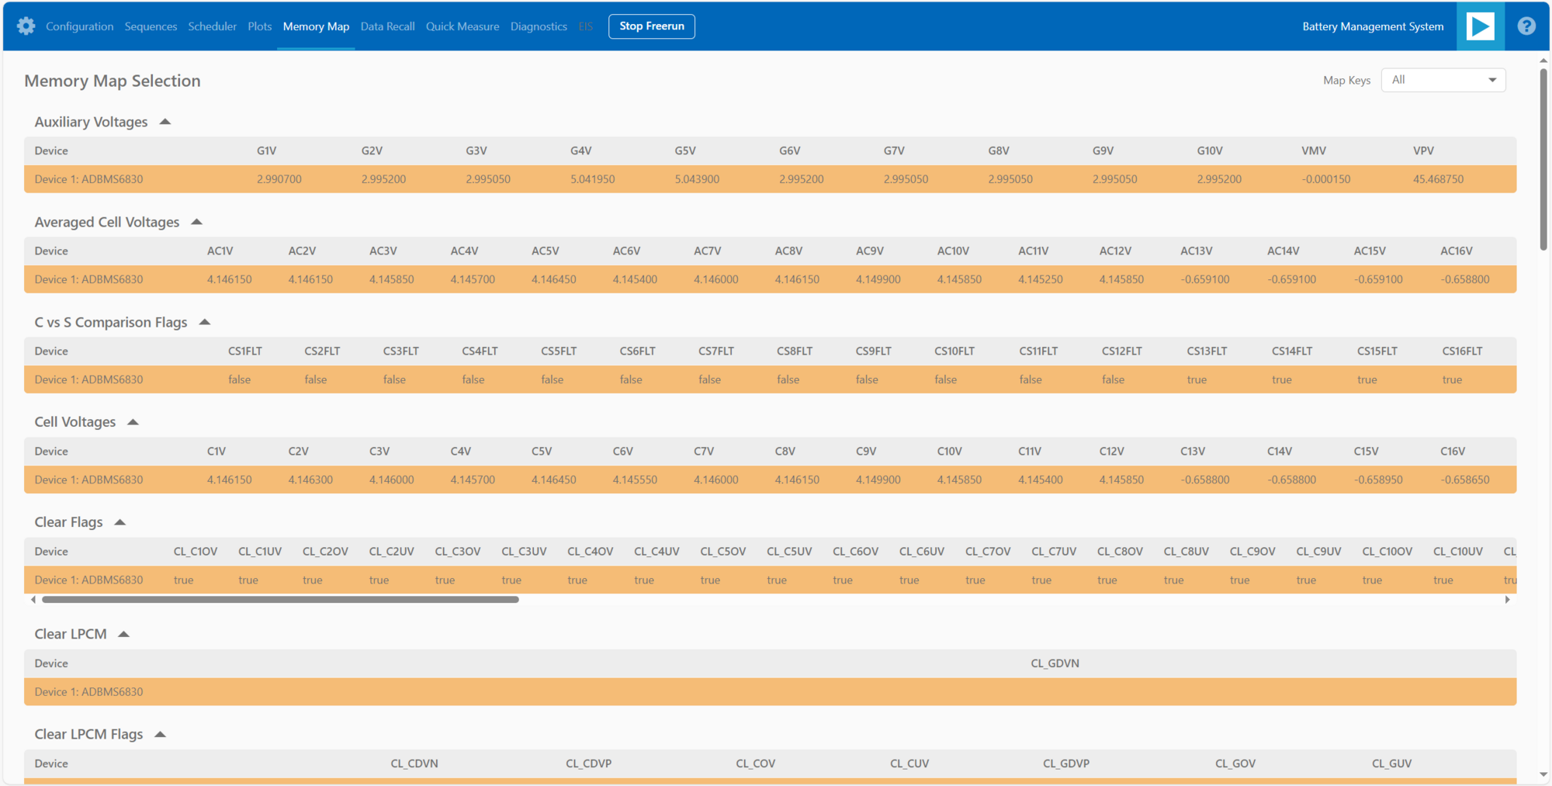Collapse the Clear LPCM Flags section
Image resolution: width=1552 pixels, height=786 pixels.
[160, 733]
